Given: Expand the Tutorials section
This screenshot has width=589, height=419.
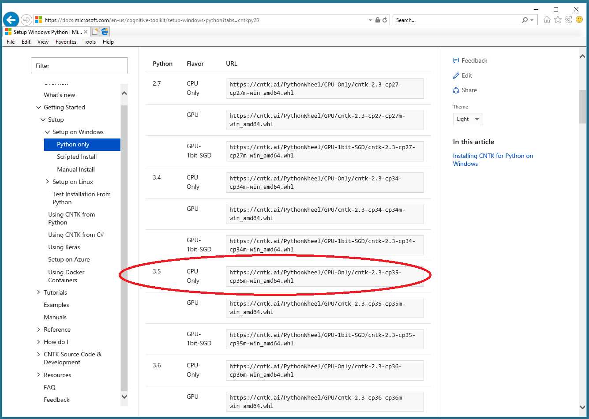Looking at the screenshot, I should pos(38,292).
